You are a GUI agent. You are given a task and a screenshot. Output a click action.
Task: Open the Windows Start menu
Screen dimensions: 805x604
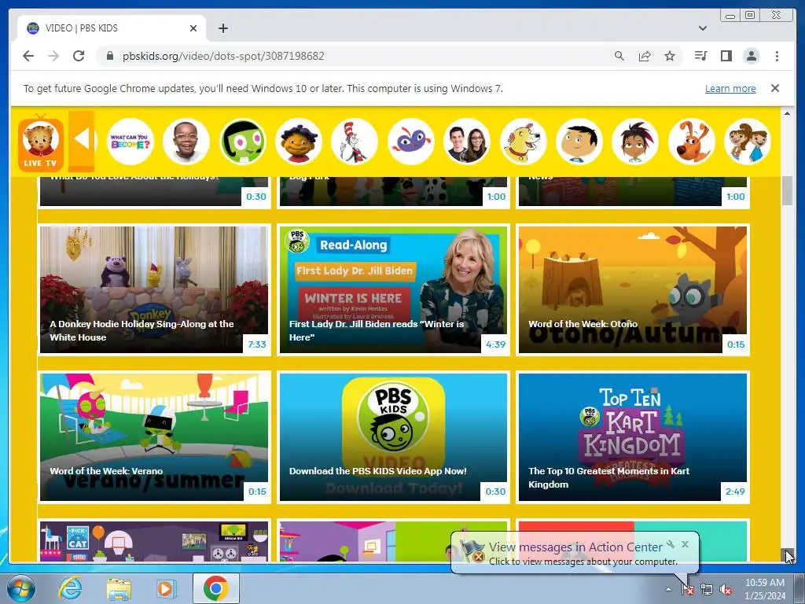(x=21, y=588)
